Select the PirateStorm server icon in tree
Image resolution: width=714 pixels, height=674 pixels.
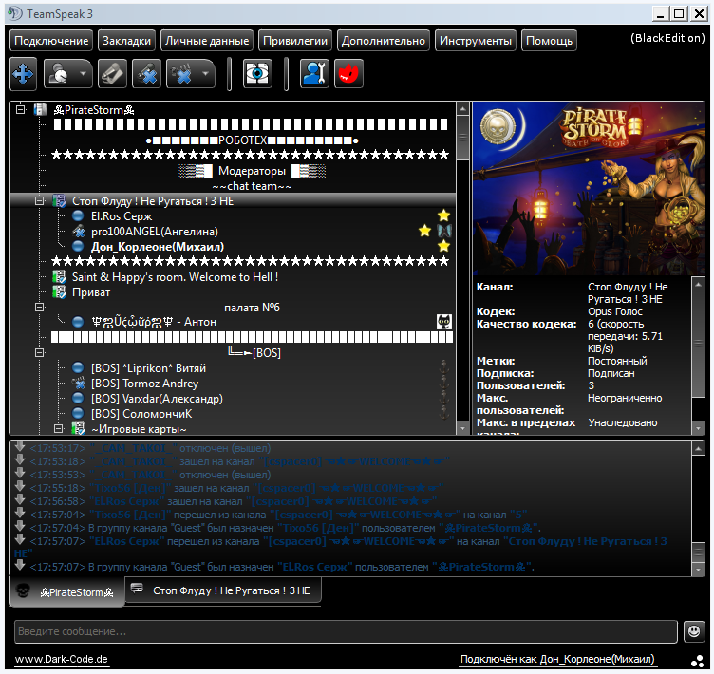click(40, 109)
